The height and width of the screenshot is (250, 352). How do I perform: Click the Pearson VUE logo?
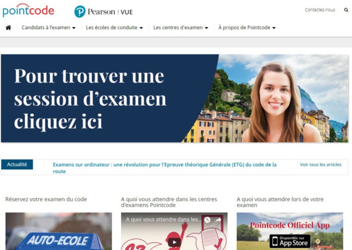coord(104,11)
